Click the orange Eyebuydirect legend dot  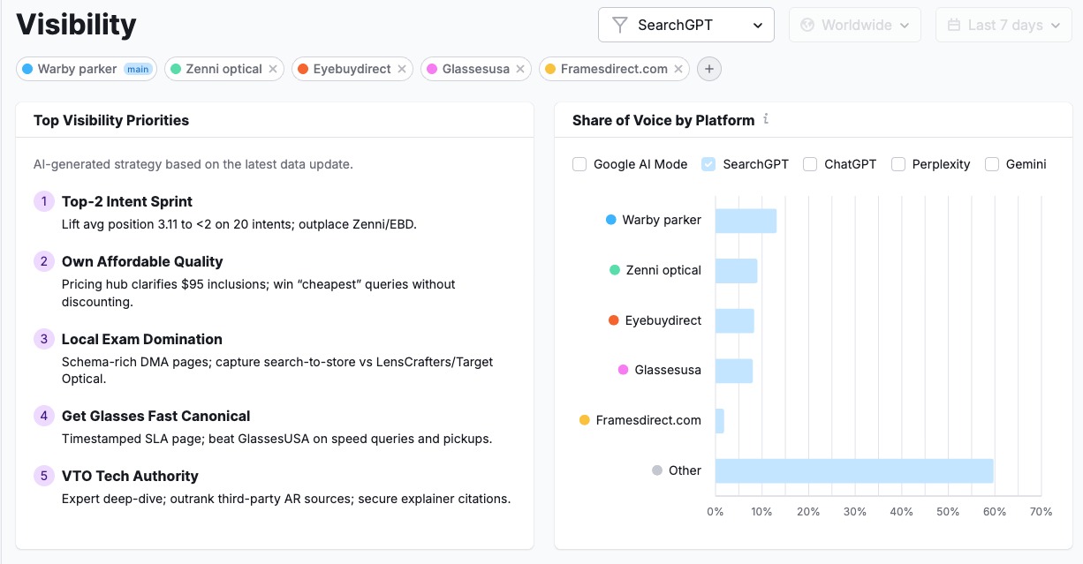[614, 320]
